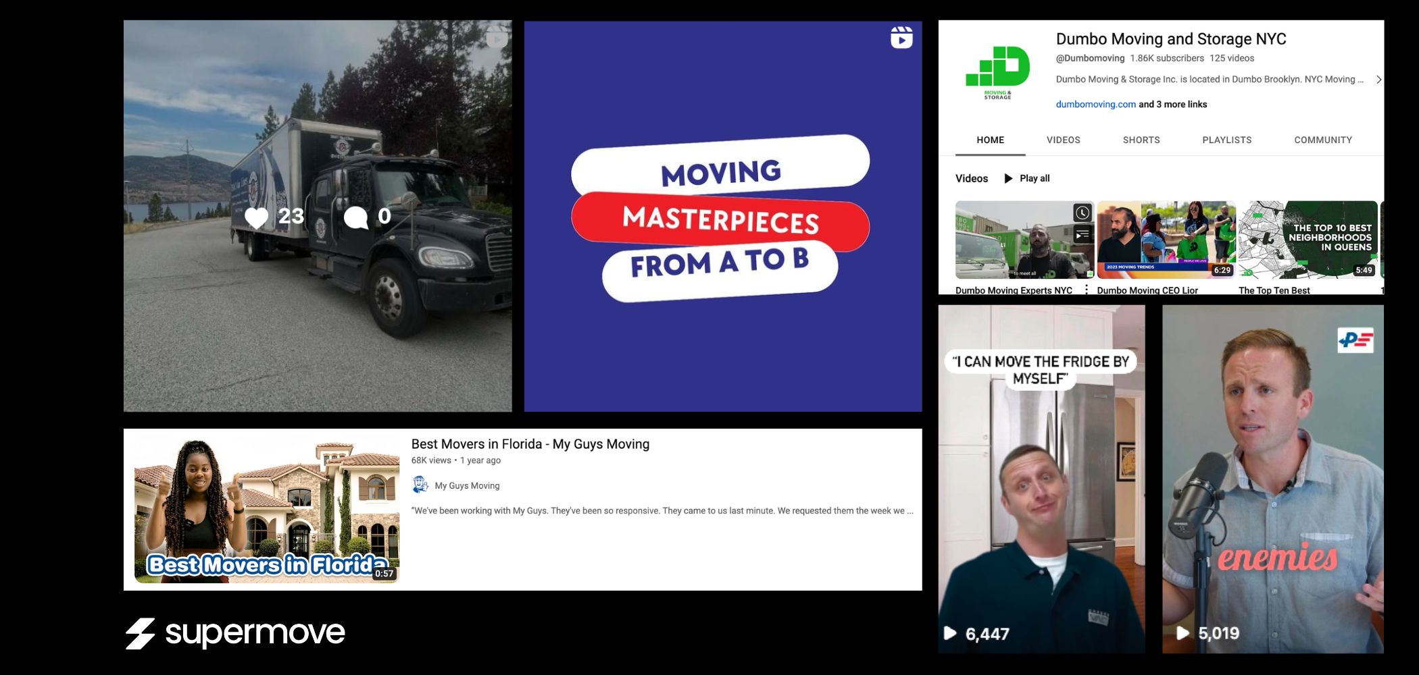This screenshot has width=1419, height=675.
Task: Select the PLAYLISTS tab
Action: (x=1227, y=140)
